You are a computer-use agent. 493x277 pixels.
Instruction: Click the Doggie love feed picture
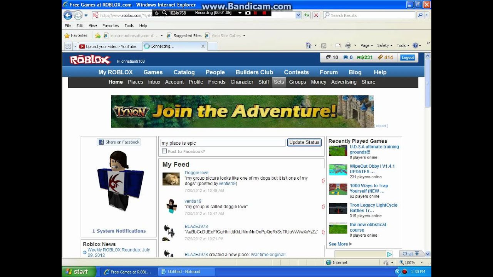point(171,179)
